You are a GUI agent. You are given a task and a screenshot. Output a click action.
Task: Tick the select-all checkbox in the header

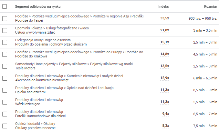(x=5, y=6)
